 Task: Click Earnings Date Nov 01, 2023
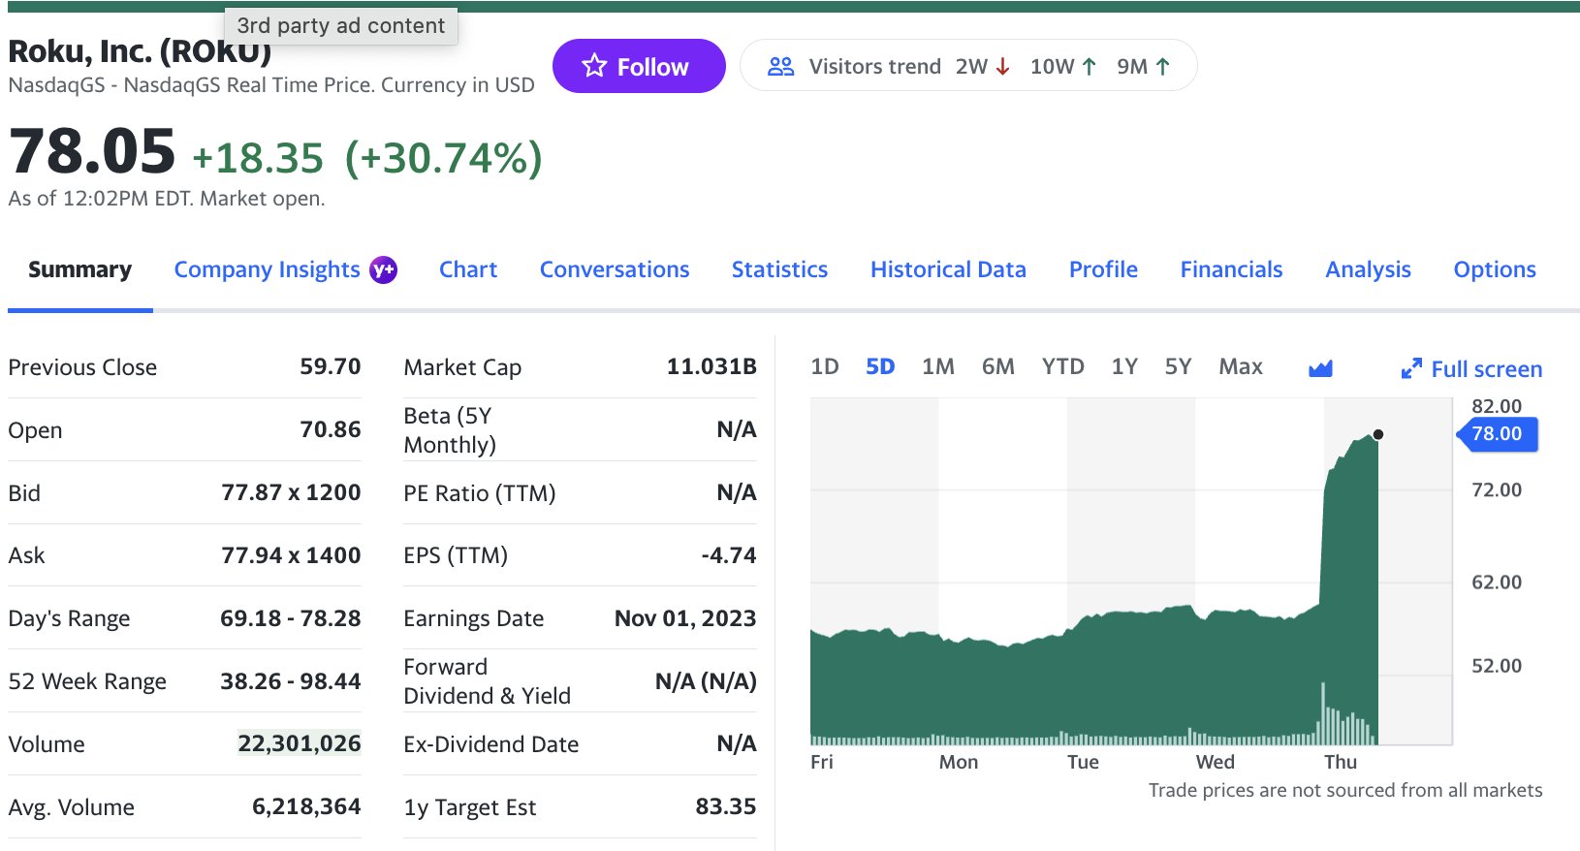pos(685,618)
